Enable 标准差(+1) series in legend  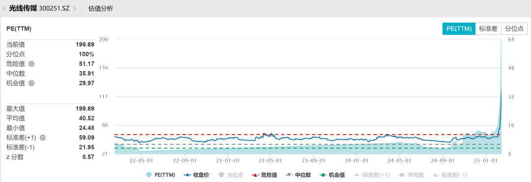coord(372,175)
